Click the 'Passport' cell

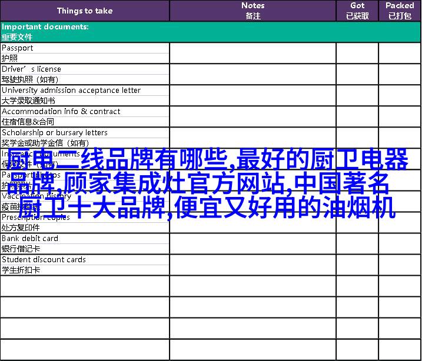tap(85, 48)
